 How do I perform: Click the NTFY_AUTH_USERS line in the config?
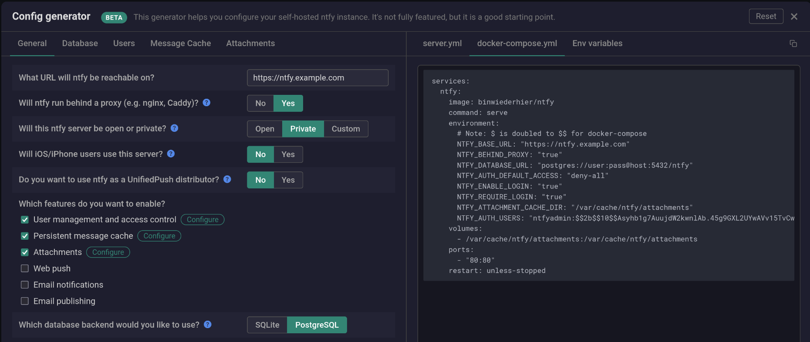coord(625,218)
